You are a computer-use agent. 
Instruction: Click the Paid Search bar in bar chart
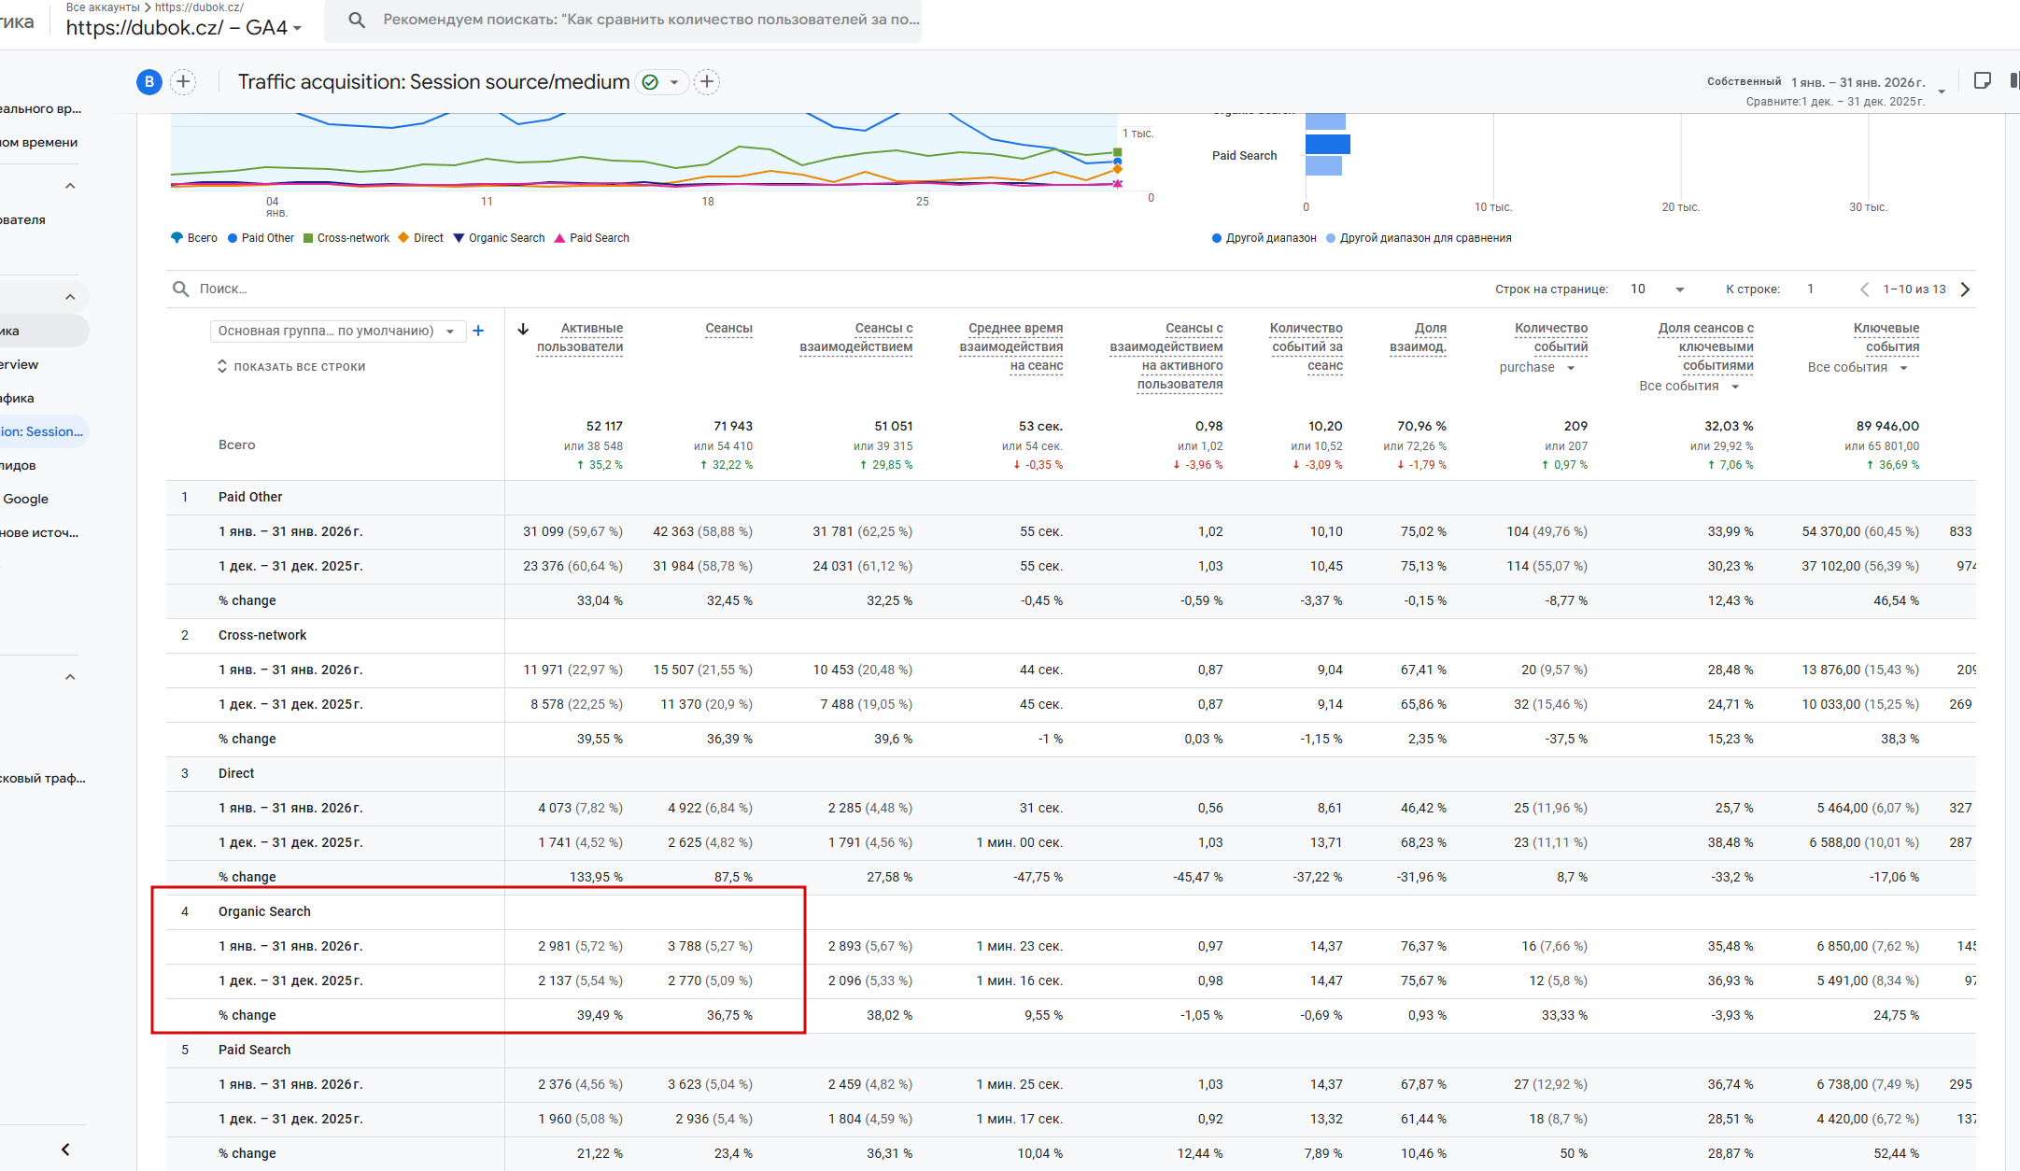click(1327, 144)
